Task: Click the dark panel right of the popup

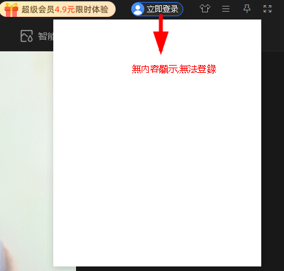Action: tap(273, 161)
